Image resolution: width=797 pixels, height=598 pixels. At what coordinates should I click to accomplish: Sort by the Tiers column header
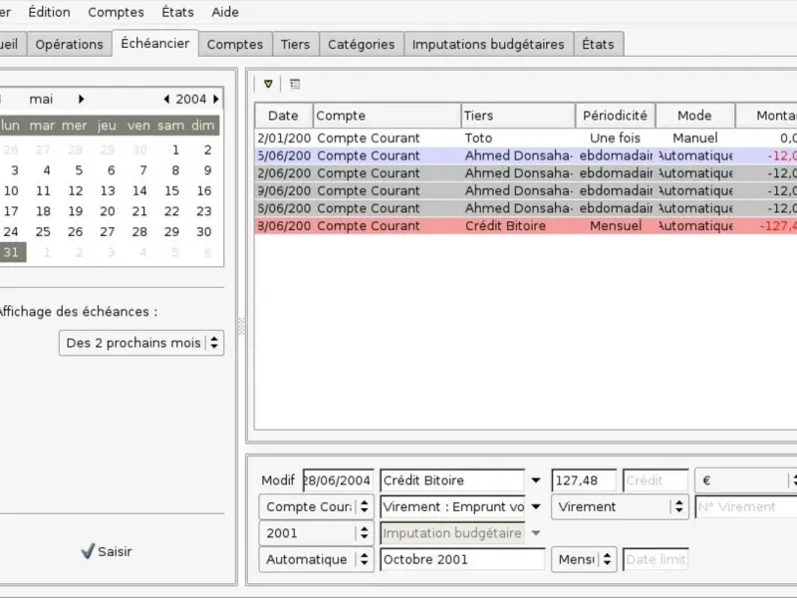coord(518,116)
